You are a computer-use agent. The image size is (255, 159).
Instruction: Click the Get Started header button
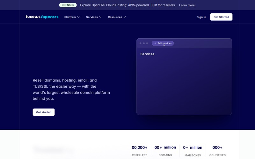(221, 17)
